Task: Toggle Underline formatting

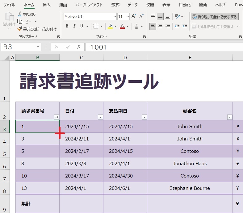Action: [x=82, y=26]
